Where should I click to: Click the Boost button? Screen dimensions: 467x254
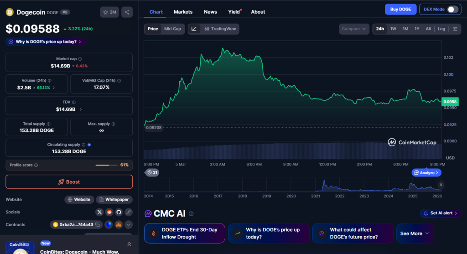(x=69, y=182)
